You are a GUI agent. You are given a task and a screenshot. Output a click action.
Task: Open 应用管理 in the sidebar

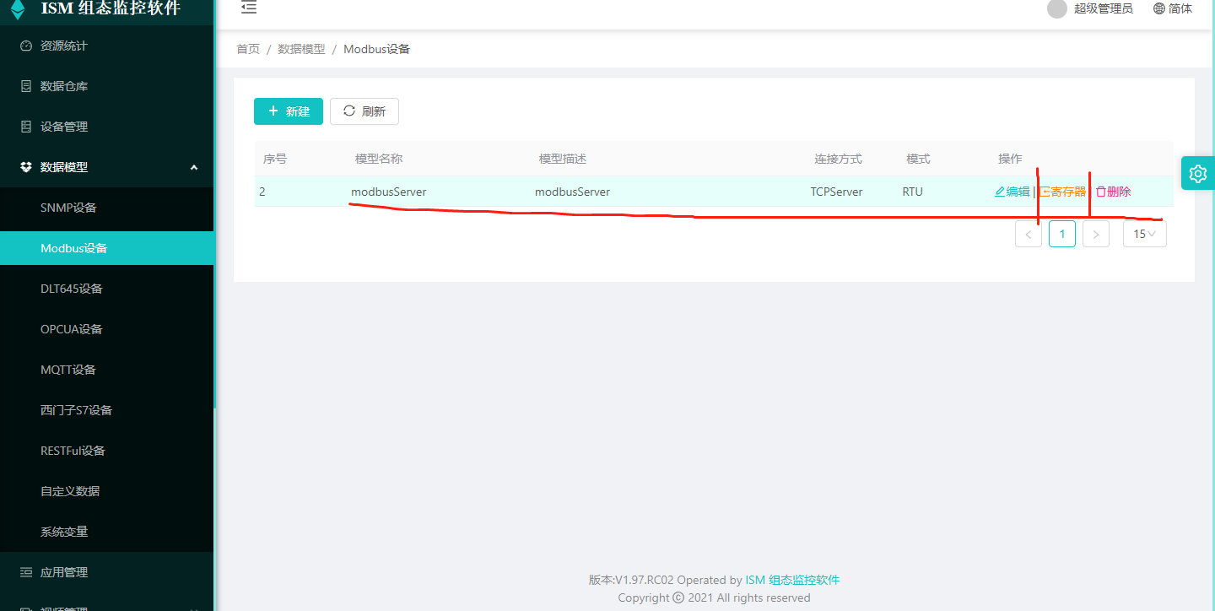click(106, 572)
